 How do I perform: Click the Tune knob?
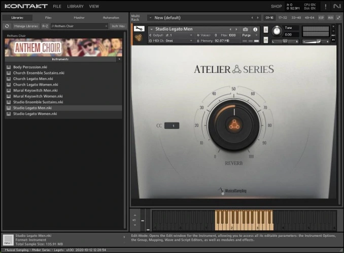click(x=277, y=31)
